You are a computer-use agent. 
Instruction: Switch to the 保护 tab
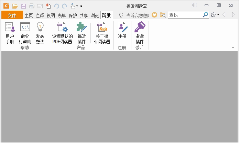coord(73,15)
